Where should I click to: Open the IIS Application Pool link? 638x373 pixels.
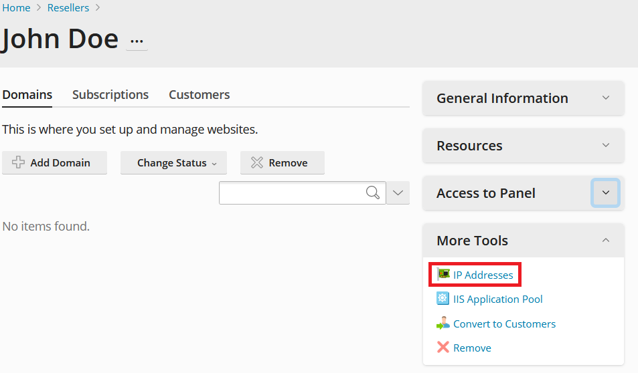(x=497, y=299)
